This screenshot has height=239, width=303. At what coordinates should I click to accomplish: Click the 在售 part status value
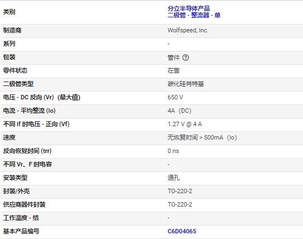click(x=173, y=71)
